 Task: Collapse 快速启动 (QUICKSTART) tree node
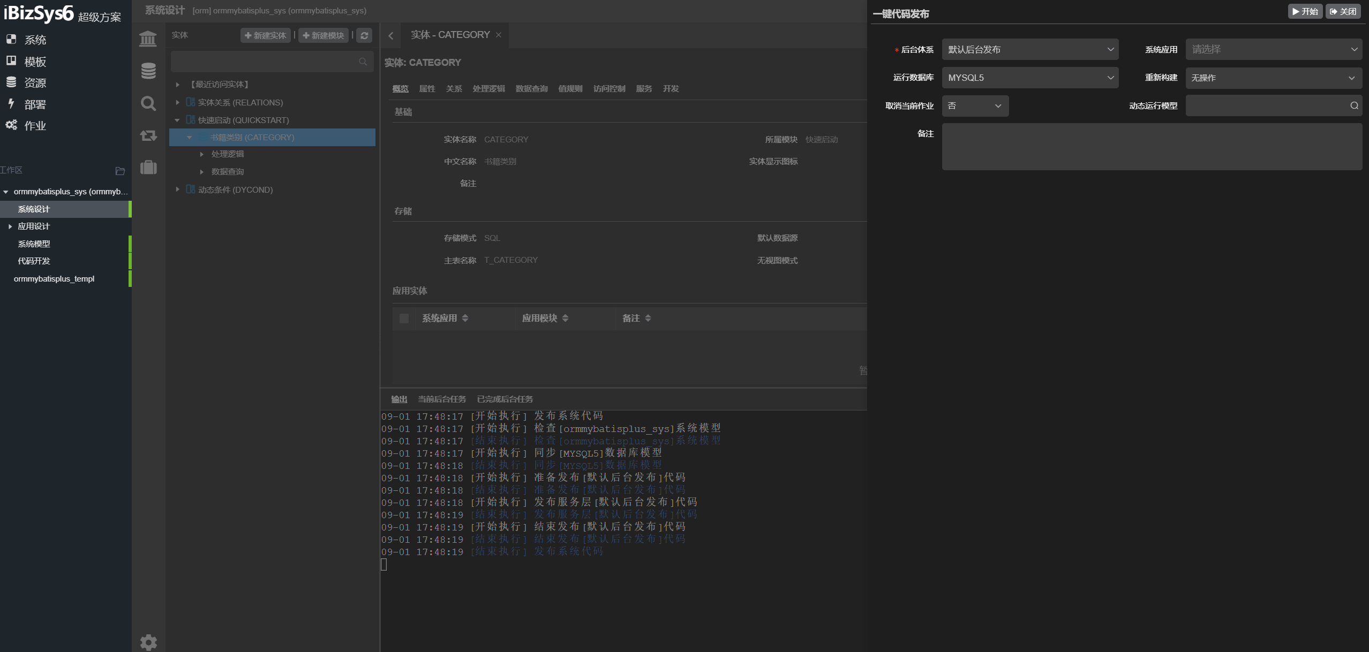tap(177, 120)
